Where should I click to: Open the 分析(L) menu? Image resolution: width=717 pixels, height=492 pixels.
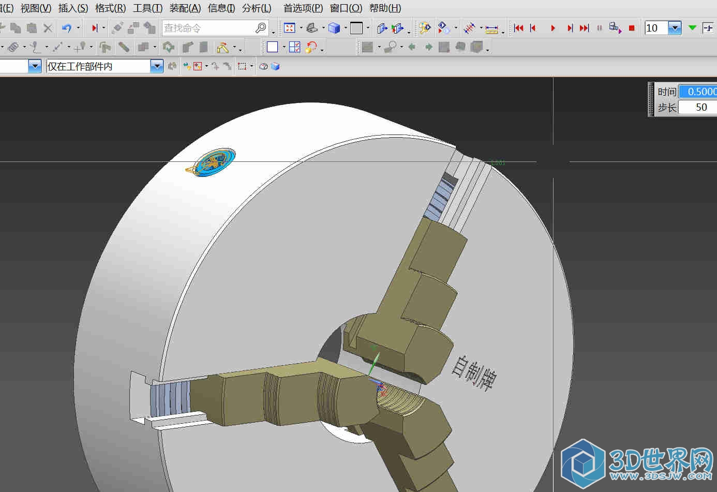(257, 8)
